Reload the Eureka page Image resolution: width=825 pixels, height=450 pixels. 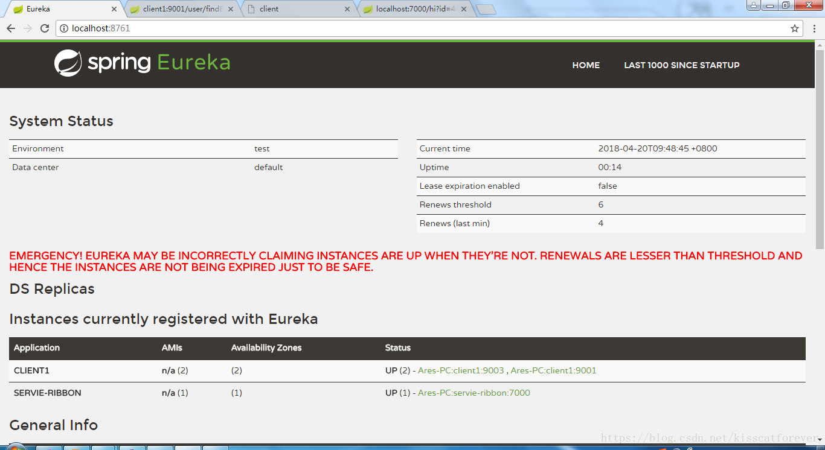(x=45, y=28)
